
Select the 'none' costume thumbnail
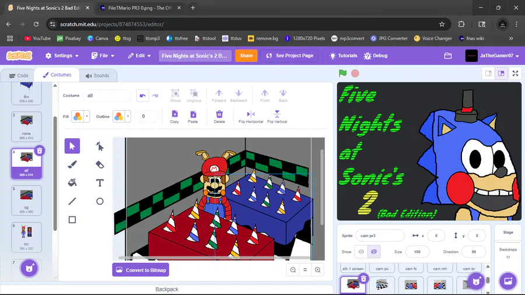click(26, 127)
